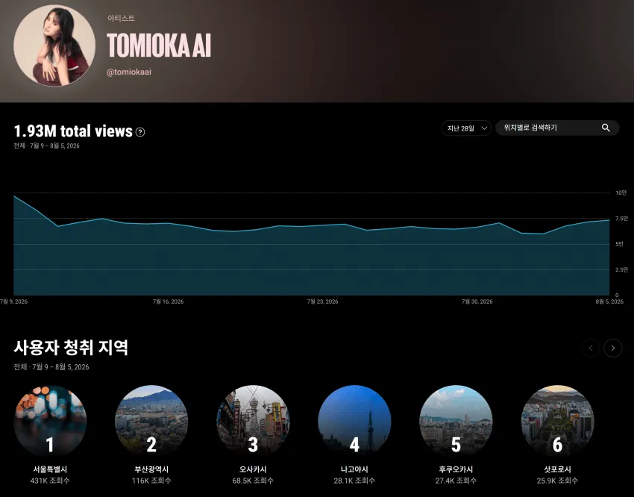Select the 서울특별시 city thumbnail ranked 1
634x497 pixels.
pyautogui.click(x=50, y=421)
